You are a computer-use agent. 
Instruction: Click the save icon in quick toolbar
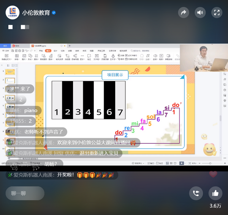[13, 51]
